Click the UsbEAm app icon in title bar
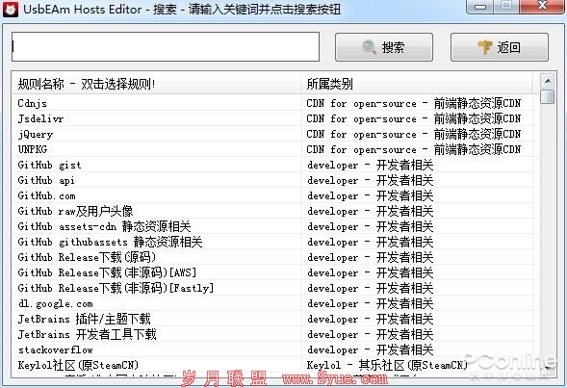The image size is (567, 388). (11, 9)
